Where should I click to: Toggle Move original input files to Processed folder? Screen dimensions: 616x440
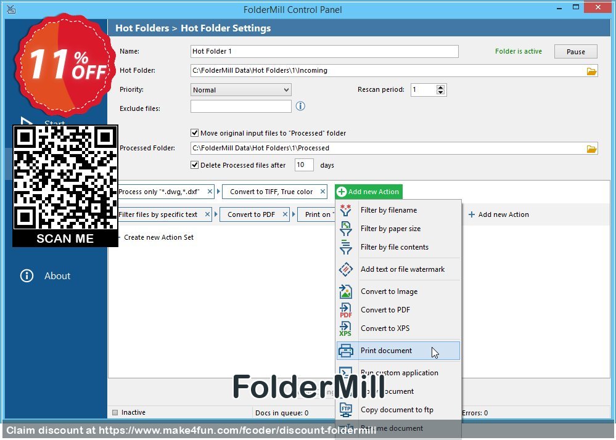click(194, 133)
